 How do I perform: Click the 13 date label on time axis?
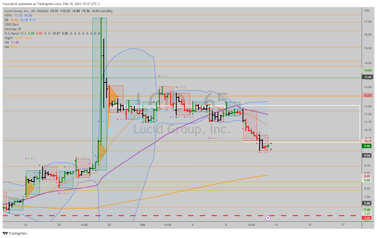276,225
